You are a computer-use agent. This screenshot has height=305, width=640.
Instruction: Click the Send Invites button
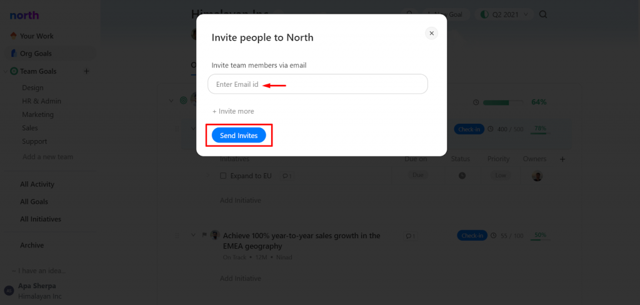pyautogui.click(x=239, y=136)
